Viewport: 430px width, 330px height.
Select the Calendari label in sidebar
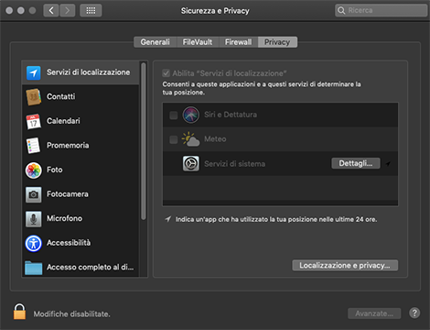coord(63,121)
